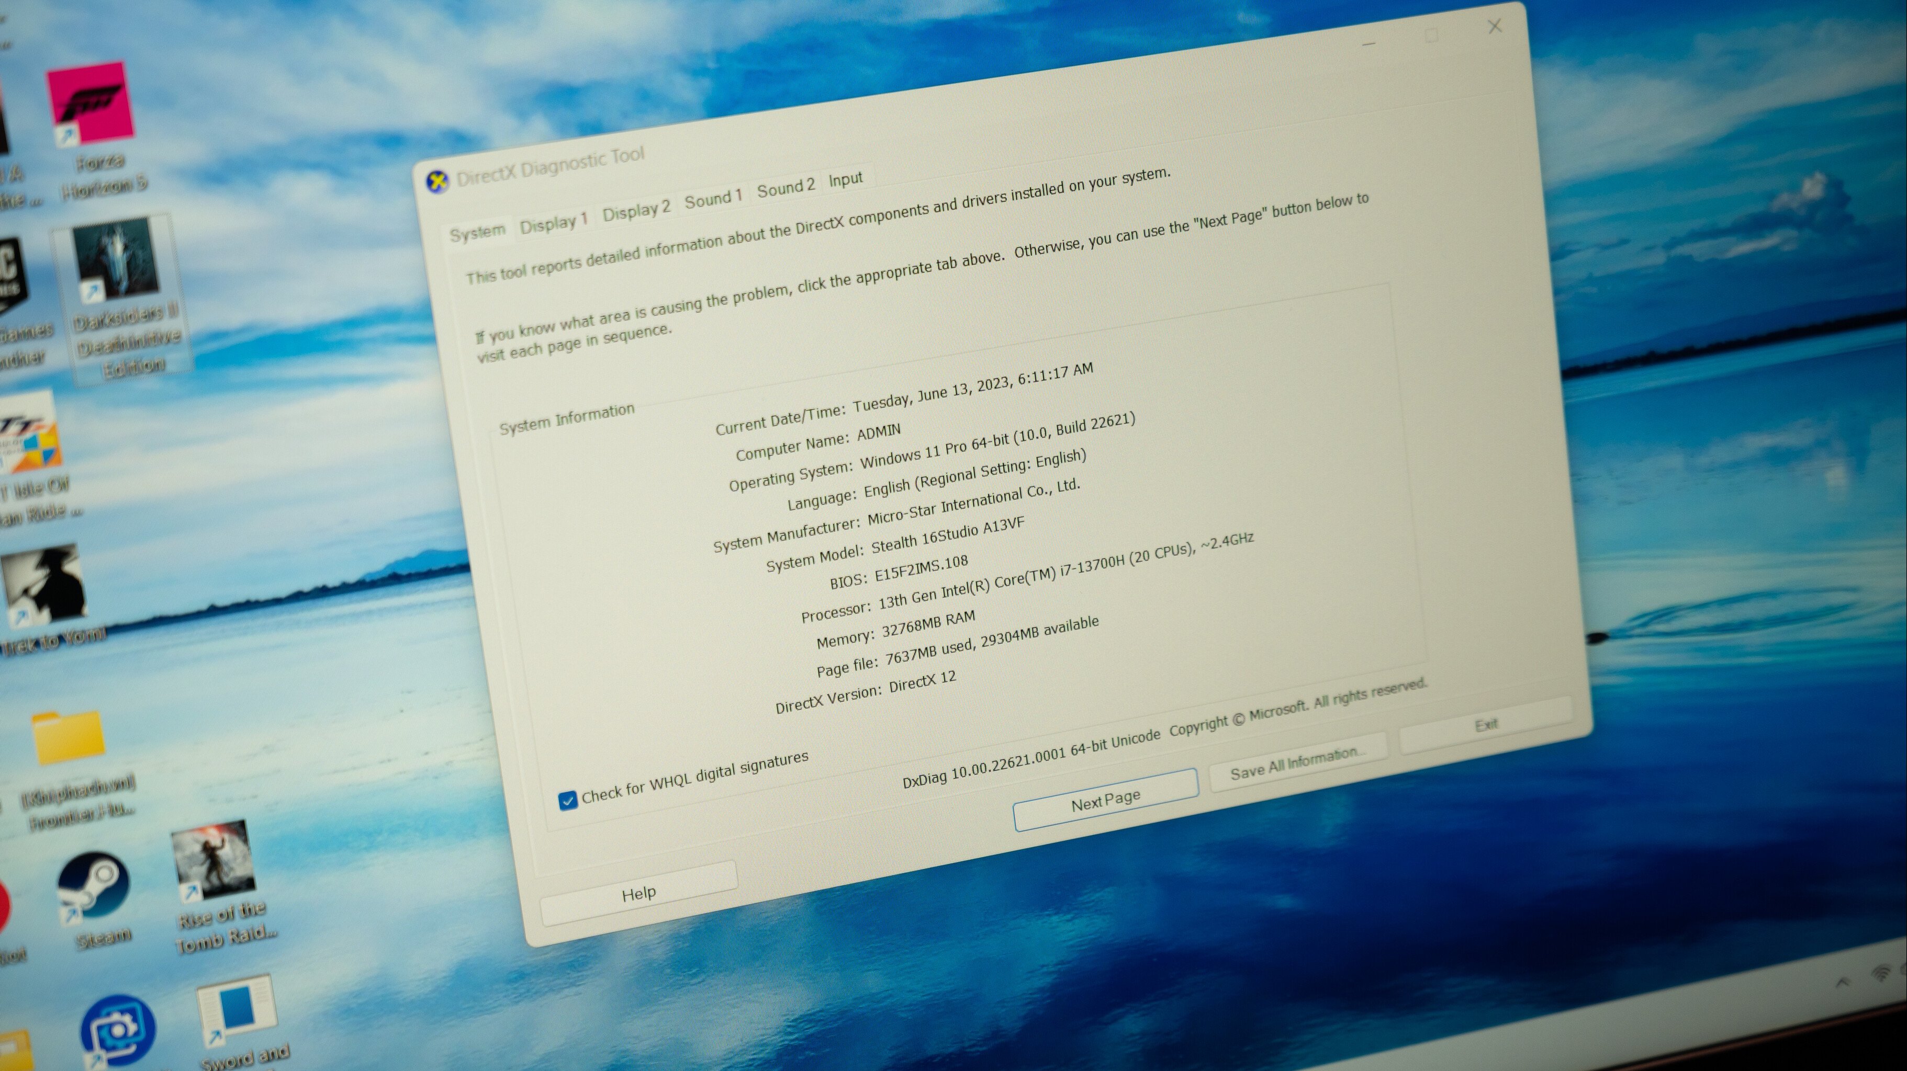Click BIOS value E15F2IMS.108

point(921,568)
